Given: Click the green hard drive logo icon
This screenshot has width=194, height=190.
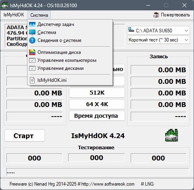Looking at the screenshot, I should pos(171,135).
